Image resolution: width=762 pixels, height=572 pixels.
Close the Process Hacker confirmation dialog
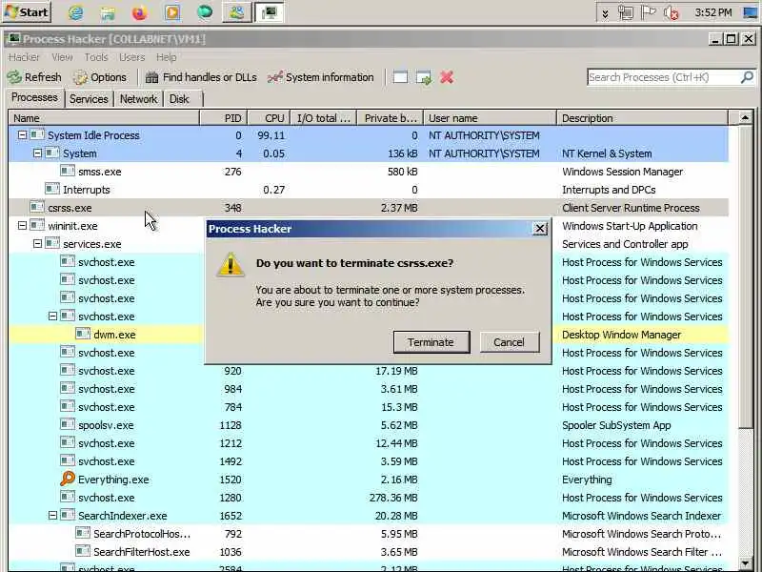tap(540, 229)
